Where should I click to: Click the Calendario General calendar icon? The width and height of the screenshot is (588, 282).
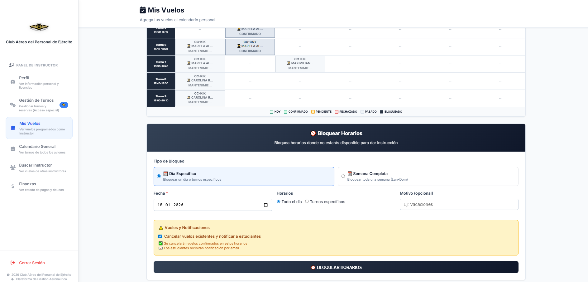13,149
